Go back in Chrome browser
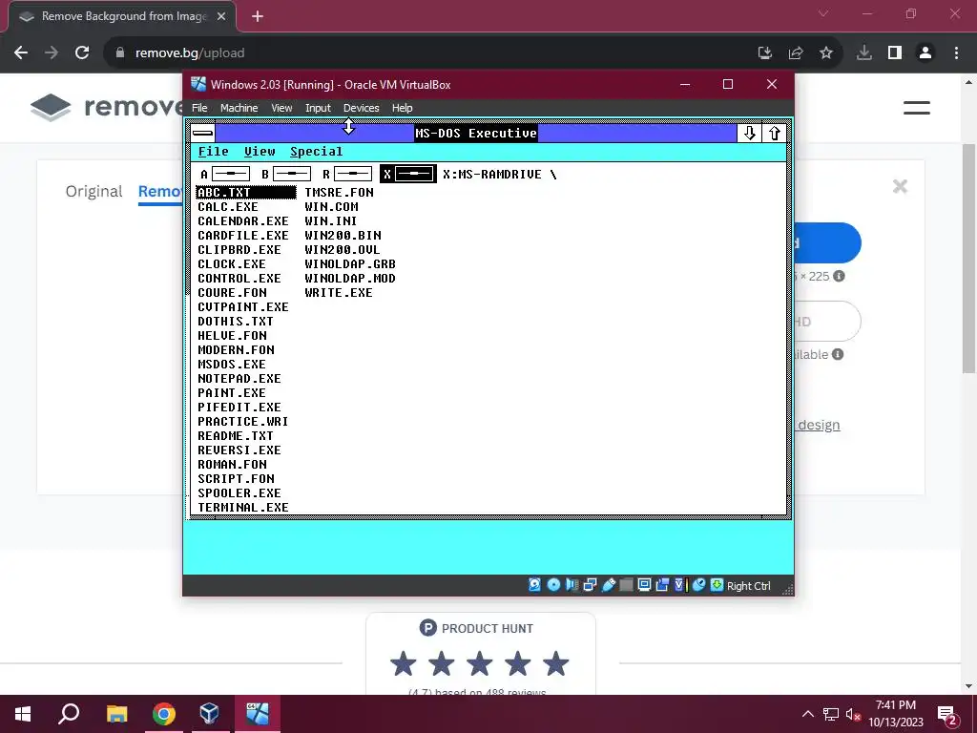 [x=21, y=53]
